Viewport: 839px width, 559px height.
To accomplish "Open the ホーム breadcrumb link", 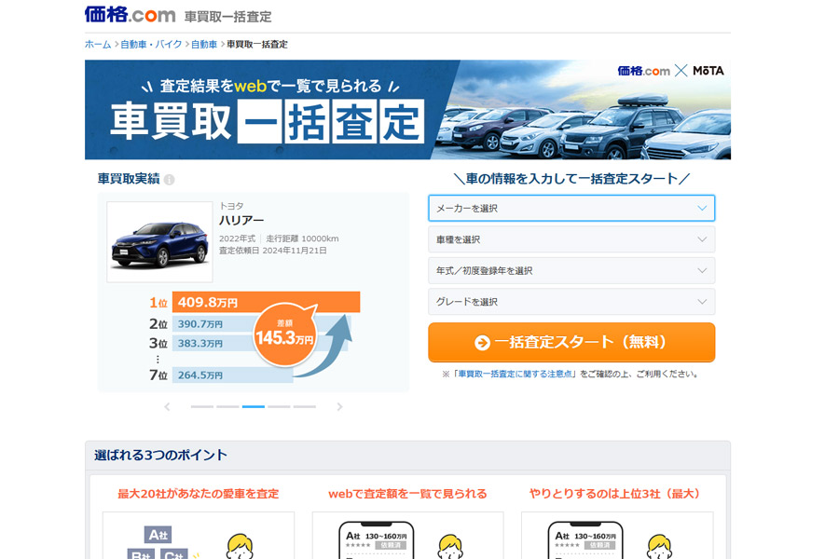I will [x=98, y=45].
